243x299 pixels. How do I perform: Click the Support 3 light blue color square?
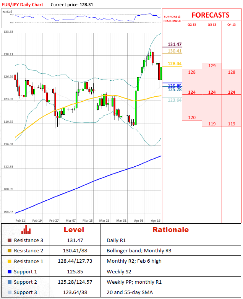click(10, 292)
